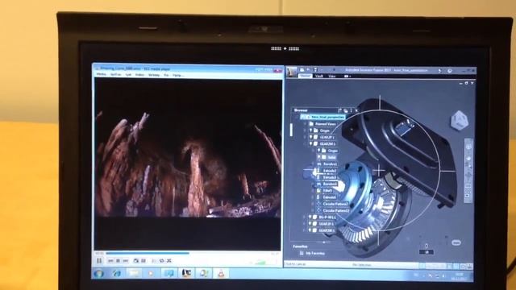
Task: Toggle VLC loop mode button
Action: point(161,261)
